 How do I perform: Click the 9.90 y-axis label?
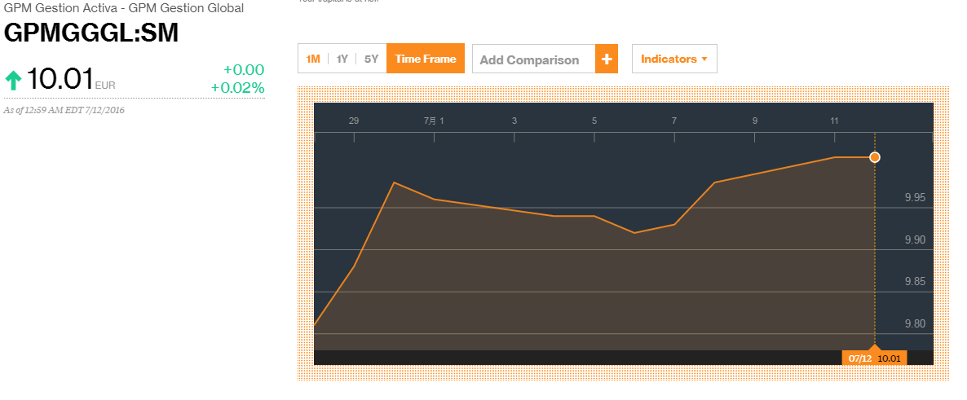pos(915,240)
